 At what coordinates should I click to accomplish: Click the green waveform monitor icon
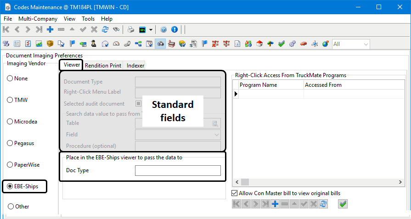point(142,29)
